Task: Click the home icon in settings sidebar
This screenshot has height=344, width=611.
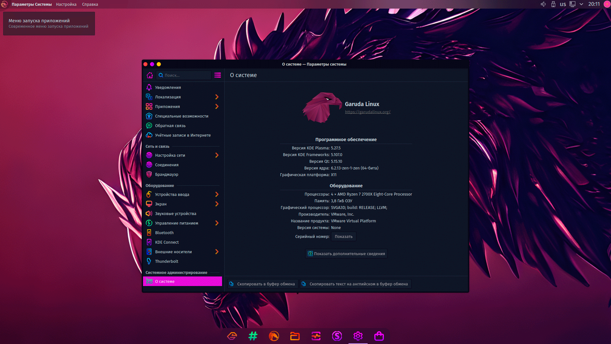Action: [149, 75]
